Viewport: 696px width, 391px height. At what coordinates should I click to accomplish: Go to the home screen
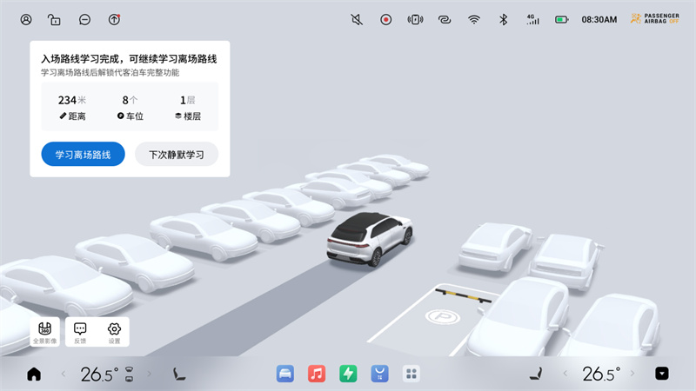[34, 374]
